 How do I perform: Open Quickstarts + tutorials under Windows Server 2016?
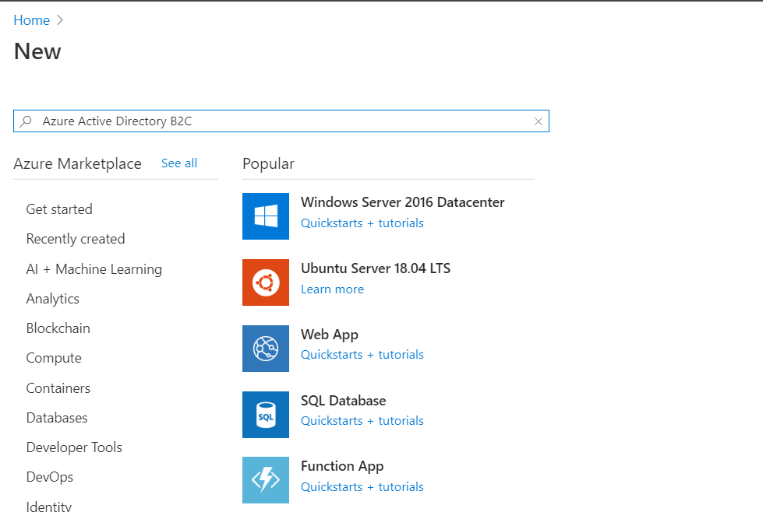(x=362, y=223)
